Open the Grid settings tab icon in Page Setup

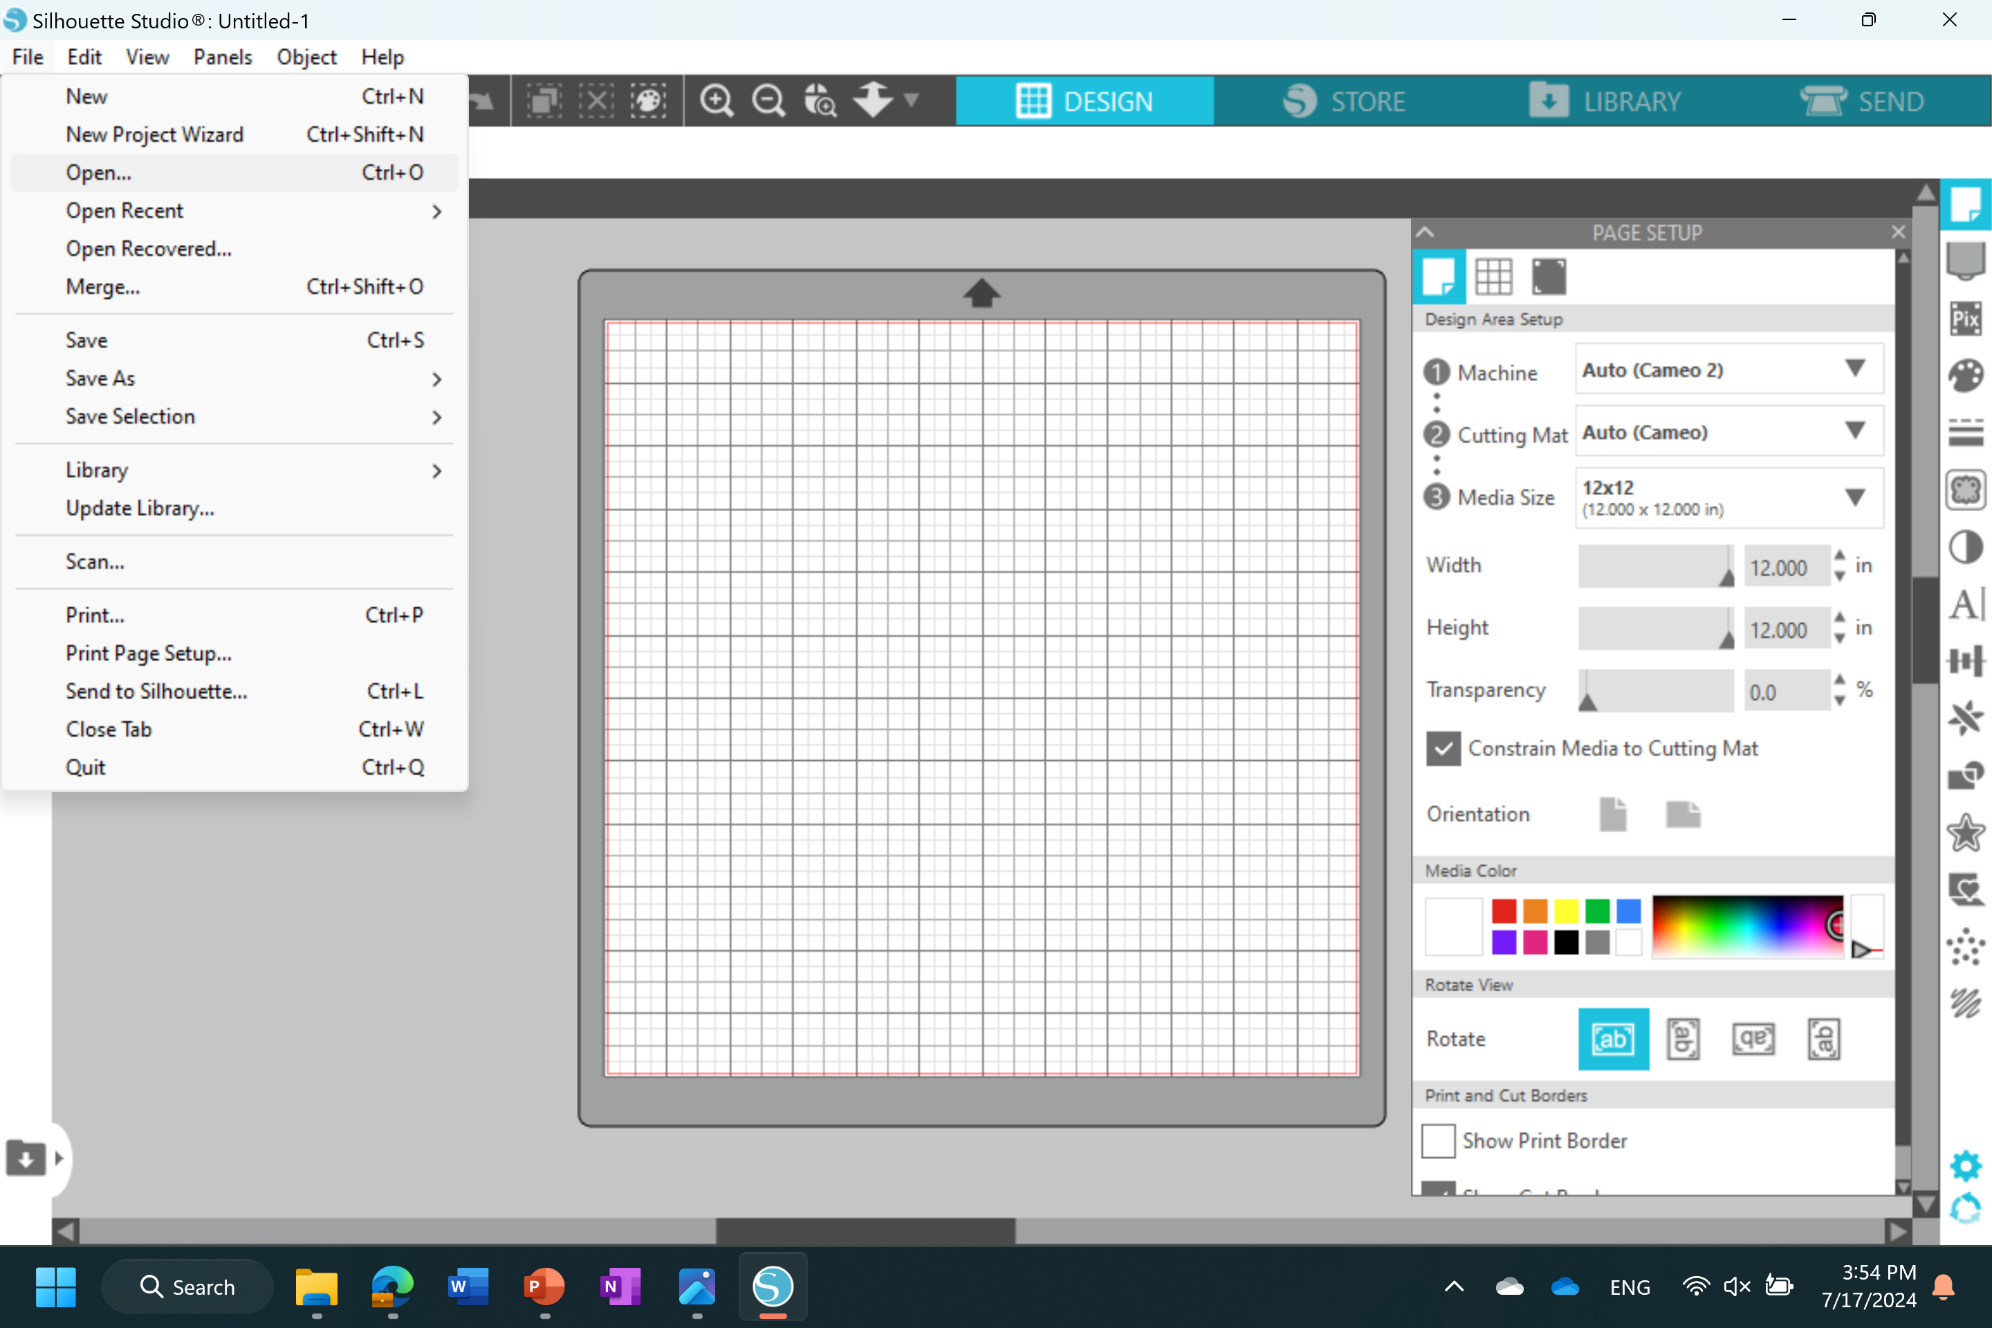point(1493,276)
